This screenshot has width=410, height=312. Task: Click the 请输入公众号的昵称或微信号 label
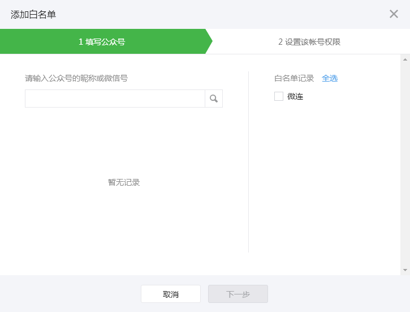(76, 78)
